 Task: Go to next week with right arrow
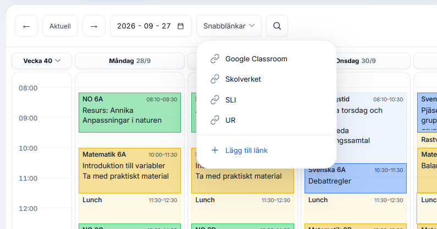[94, 26]
